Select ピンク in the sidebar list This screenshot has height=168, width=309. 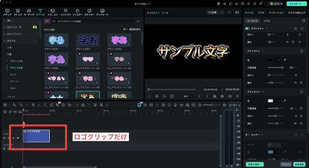click(x=13, y=75)
